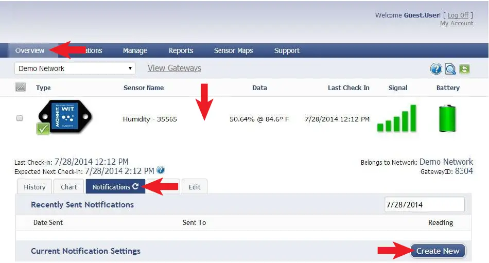Click the Log Off link
Image resolution: width=489 pixels, height=263 pixels.
(458, 15)
